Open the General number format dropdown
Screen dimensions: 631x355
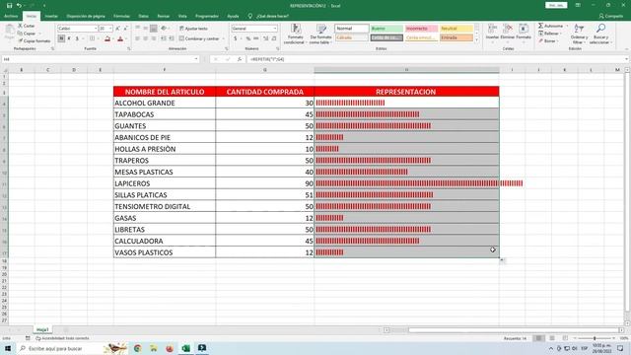[275, 29]
